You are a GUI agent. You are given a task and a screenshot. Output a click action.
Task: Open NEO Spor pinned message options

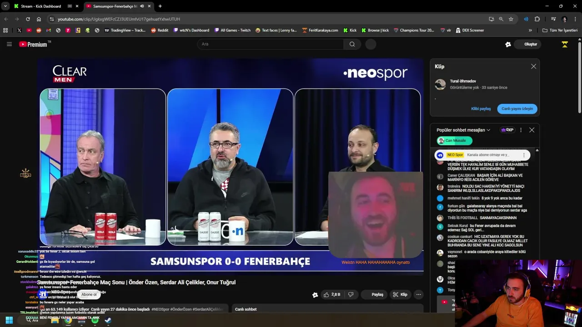click(x=524, y=155)
